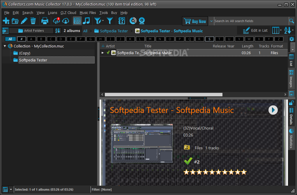297x195 pixels.
Task: Click the play button in details panel
Action: 273,110
